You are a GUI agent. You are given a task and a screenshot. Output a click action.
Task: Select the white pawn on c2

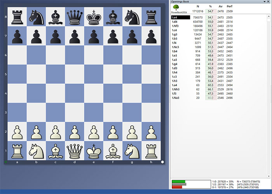[x=55, y=132]
